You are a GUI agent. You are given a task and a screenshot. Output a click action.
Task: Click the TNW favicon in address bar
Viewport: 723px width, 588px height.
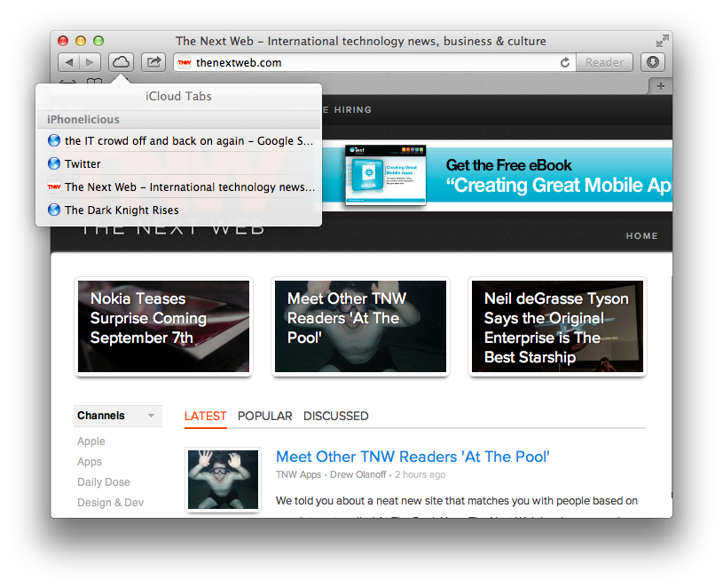185,63
